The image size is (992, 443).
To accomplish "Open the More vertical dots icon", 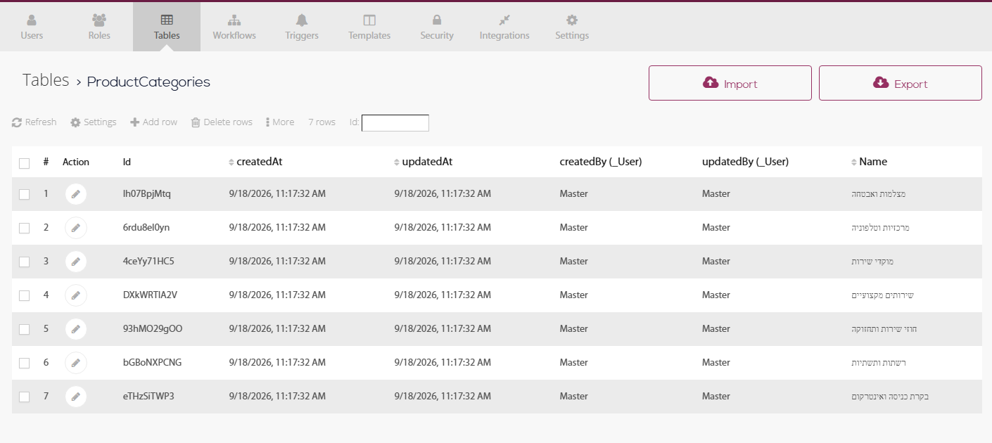I will click(x=268, y=122).
